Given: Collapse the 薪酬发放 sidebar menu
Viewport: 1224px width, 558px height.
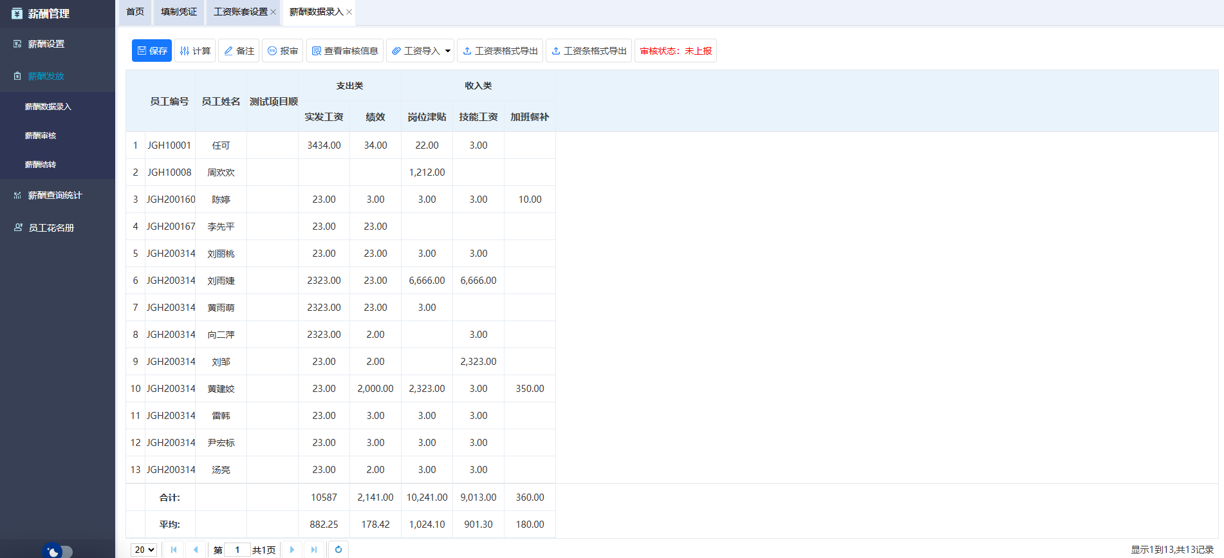Looking at the screenshot, I should 57,76.
